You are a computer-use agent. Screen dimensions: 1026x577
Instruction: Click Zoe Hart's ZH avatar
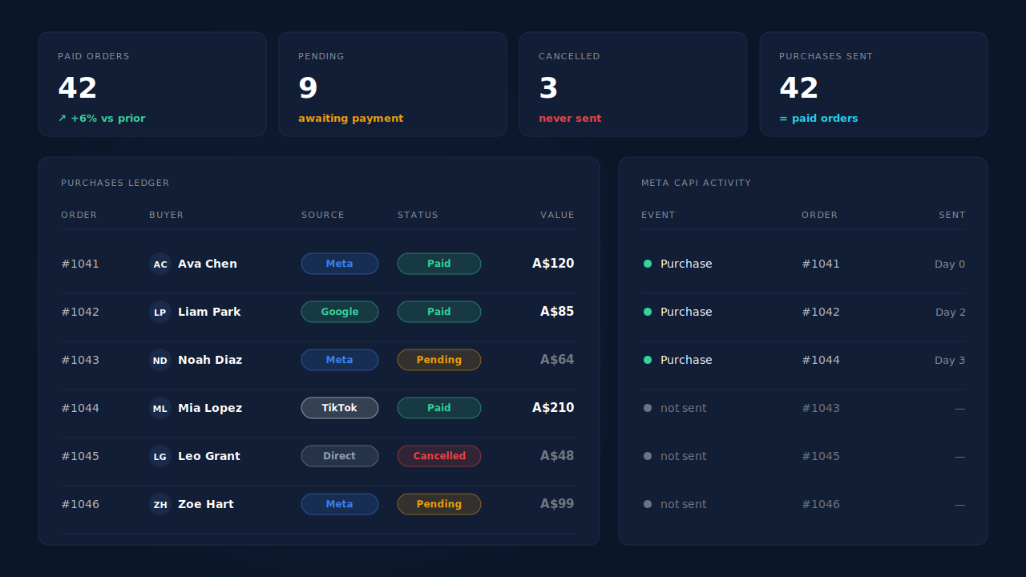[x=160, y=504]
